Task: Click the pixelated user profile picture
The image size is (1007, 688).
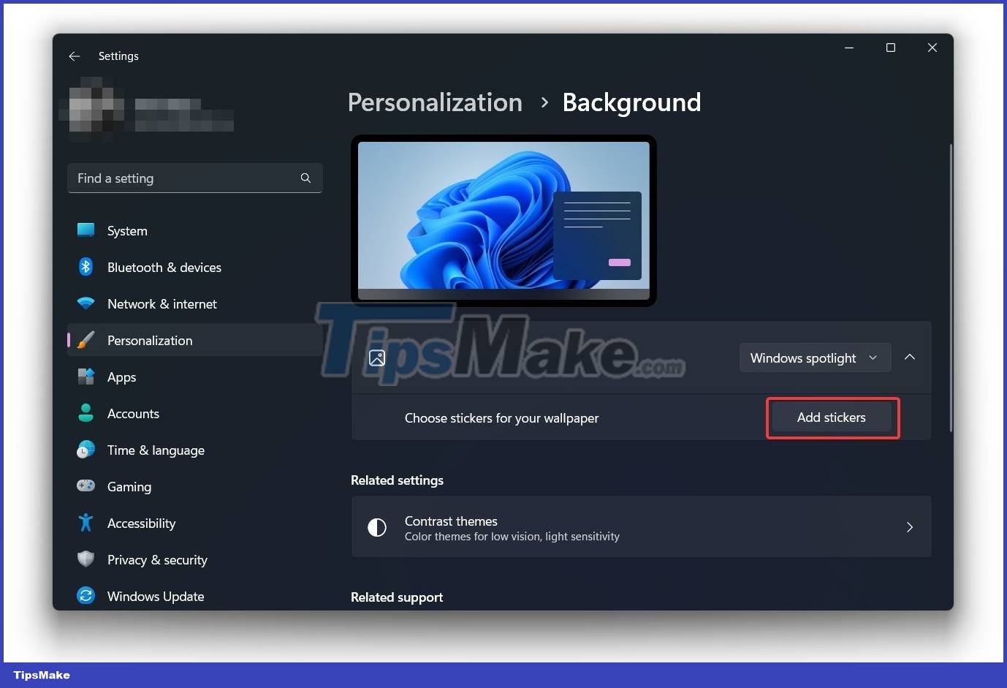Action: click(x=93, y=109)
